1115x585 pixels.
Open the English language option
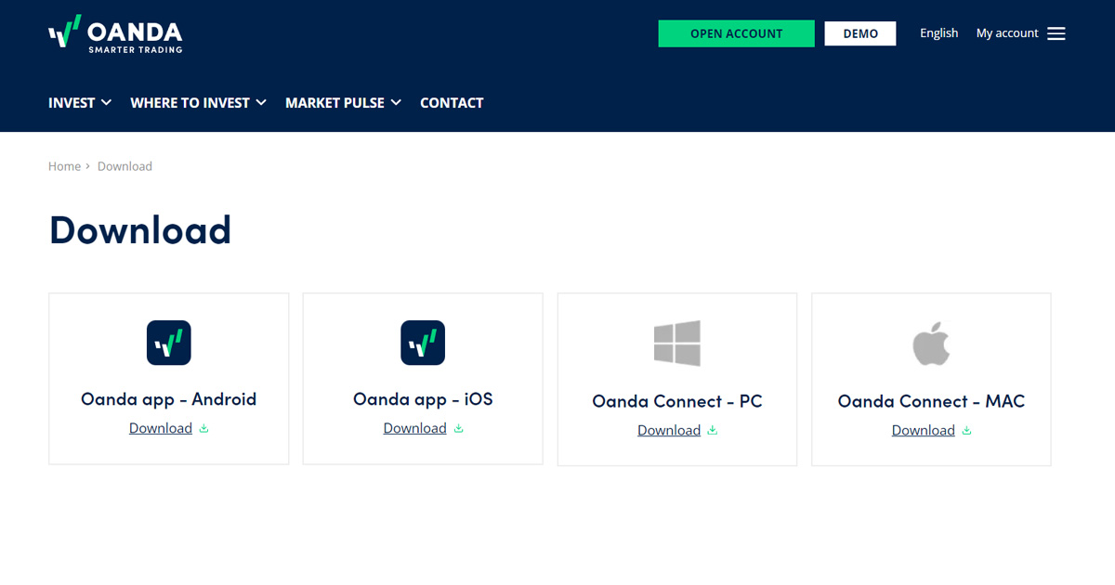point(938,32)
